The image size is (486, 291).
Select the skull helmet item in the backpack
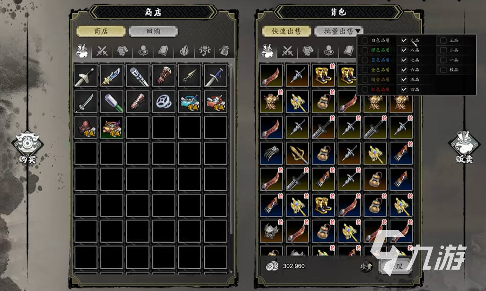271,231
